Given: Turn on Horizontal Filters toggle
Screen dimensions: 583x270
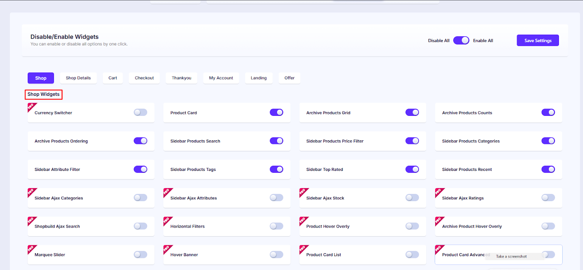Looking at the screenshot, I should click(276, 226).
